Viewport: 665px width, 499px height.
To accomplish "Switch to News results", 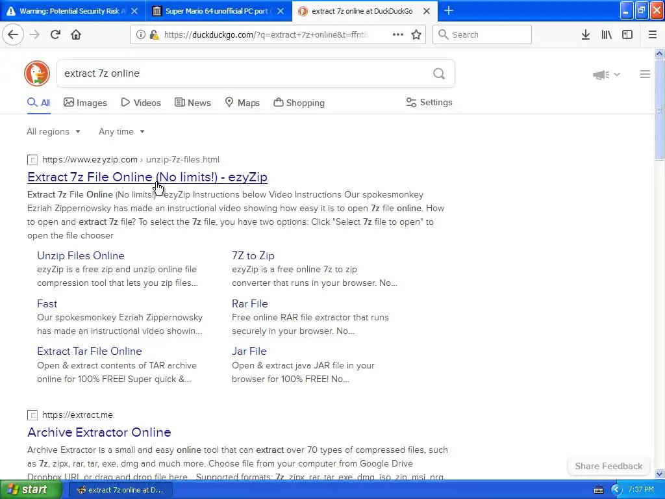I will pyautogui.click(x=192, y=103).
